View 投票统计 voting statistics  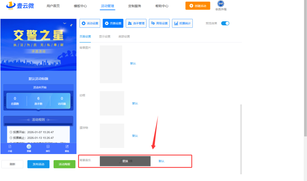183,24
